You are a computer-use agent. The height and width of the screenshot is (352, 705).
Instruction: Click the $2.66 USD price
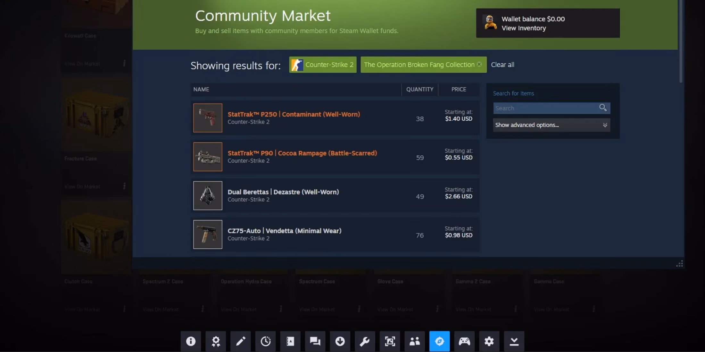(459, 196)
